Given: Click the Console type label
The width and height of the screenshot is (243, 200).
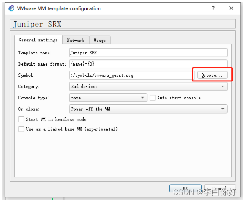Looking at the screenshot, I should (x=33, y=98).
